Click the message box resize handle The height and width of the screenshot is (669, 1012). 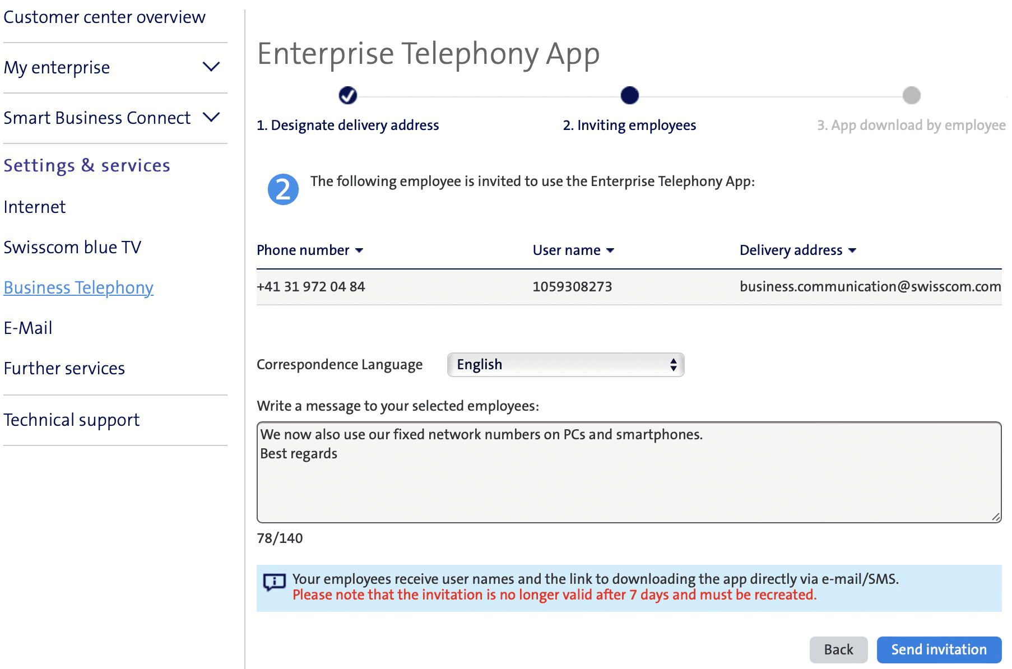point(996,517)
